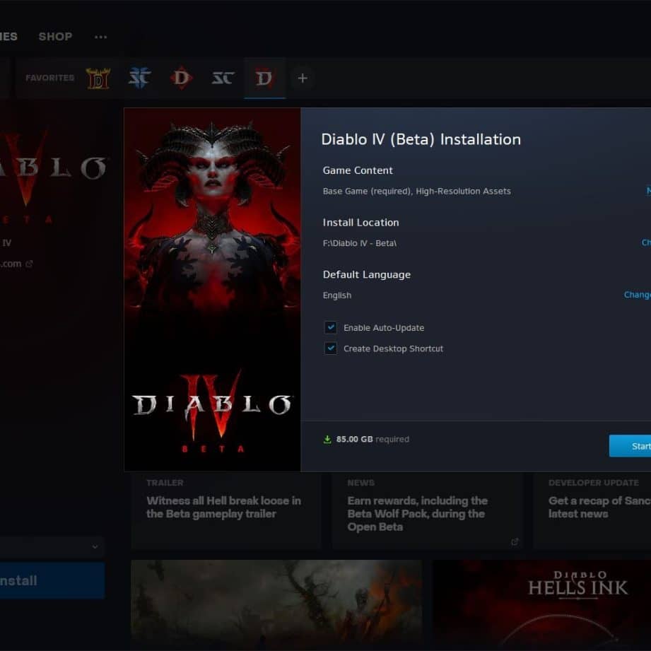Open the Diablo II Resurrected favorite icon
Image resolution: width=651 pixels, height=651 pixels.
(x=98, y=78)
